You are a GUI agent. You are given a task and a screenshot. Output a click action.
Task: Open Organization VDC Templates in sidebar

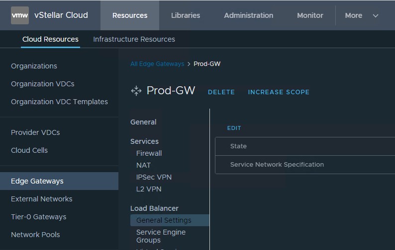[x=59, y=102]
